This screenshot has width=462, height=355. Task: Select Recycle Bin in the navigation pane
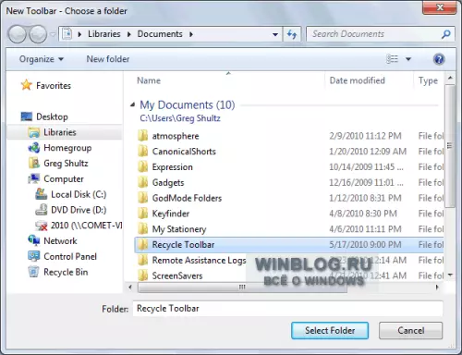tap(58, 272)
